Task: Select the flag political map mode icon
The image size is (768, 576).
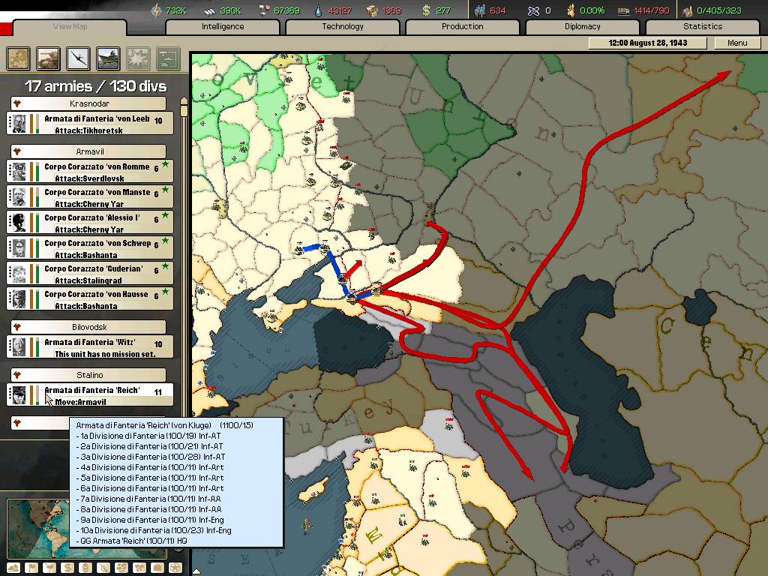Action: (31, 568)
